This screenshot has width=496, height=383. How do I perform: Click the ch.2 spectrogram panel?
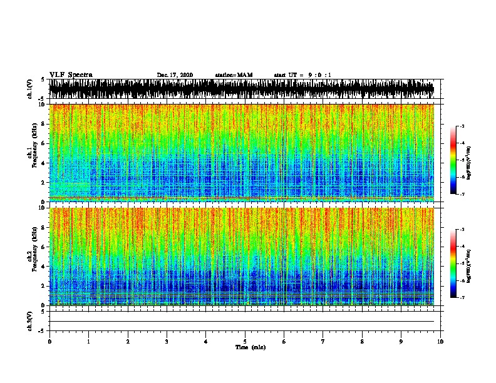point(242,257)
